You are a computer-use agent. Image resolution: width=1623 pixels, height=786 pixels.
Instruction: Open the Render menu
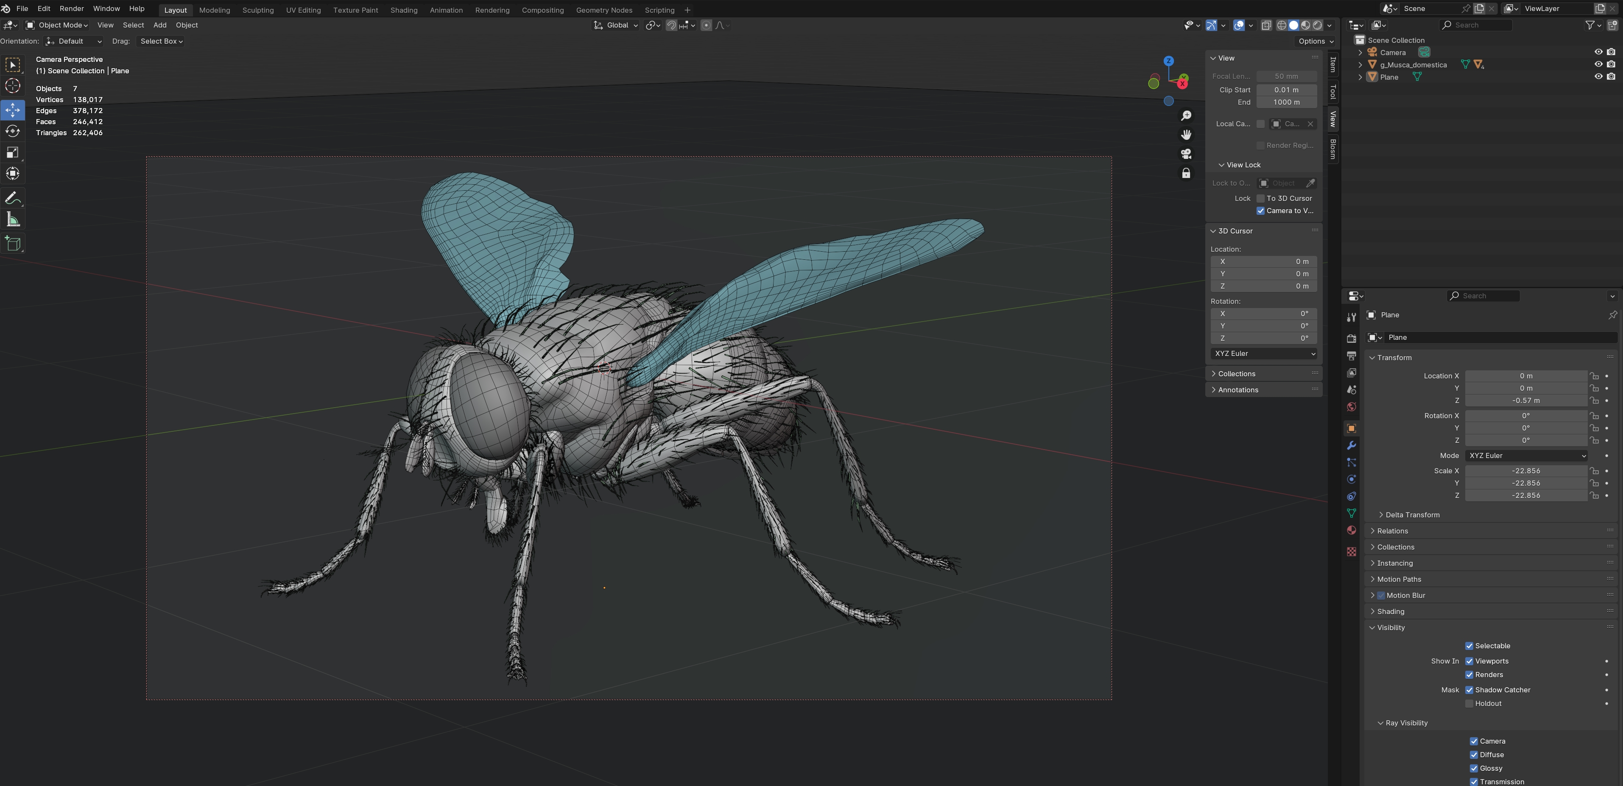(x=71, y=9)
